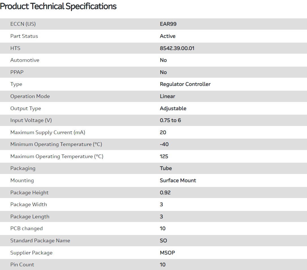Select the MSOP supplier package value
The width and height of the screenshot is (307, 270).
167,253
